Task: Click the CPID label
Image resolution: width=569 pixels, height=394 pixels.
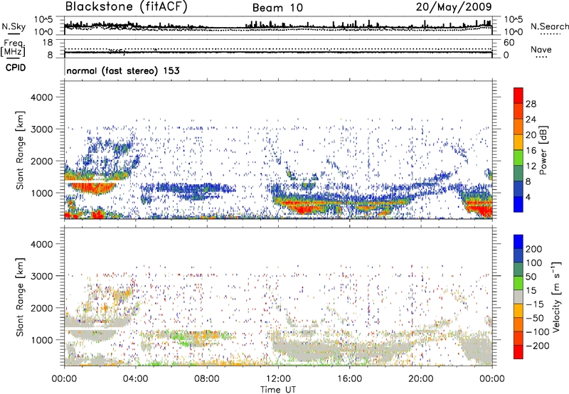Action: coord(16,68)
